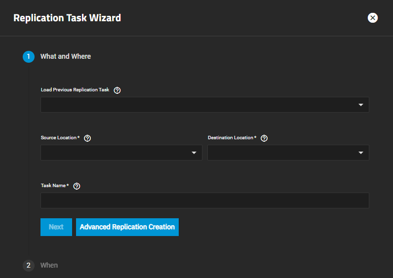Expand the Load Previous Replication Task dropdown
The width and height of the screenshot is (393, 278).
click(197, 105)
